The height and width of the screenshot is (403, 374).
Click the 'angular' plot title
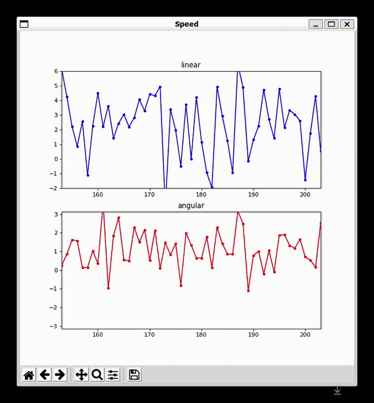(x=191, y=206)
